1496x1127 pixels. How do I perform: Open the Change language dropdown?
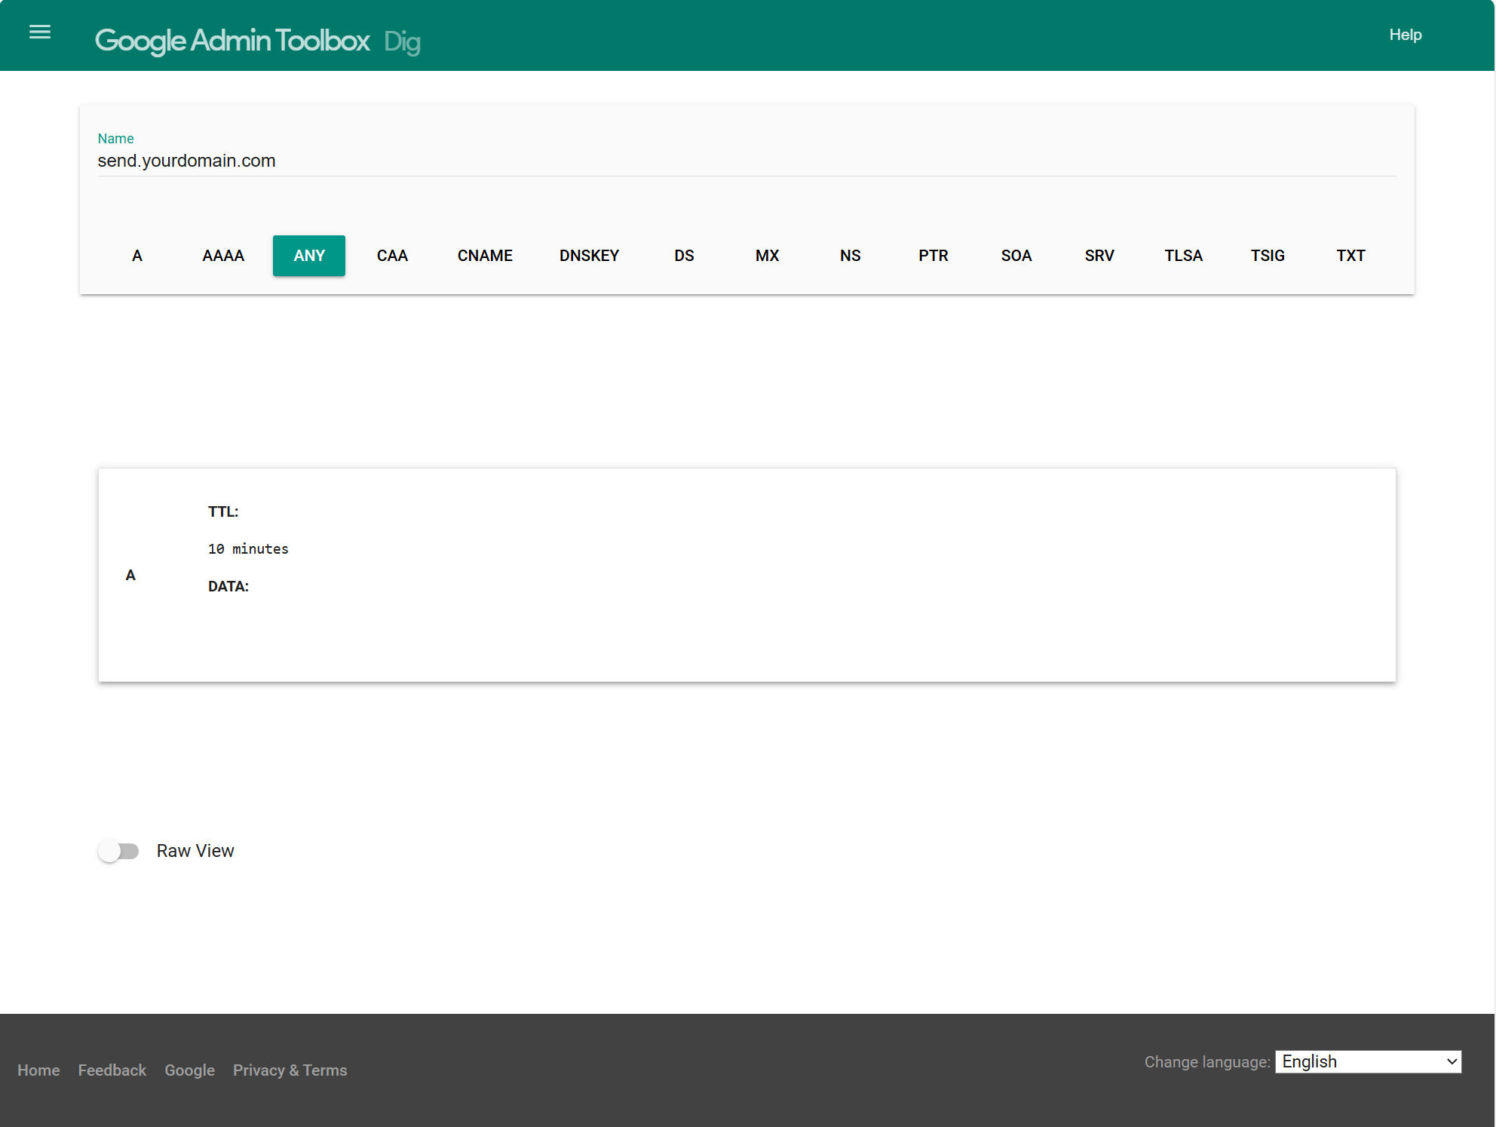pyautogui.click(x=1367, y=1061)
